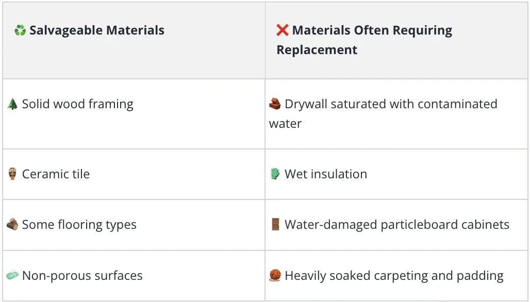Click the Wet insulation cell text
The image size is (530, 302).
[326, 174]
